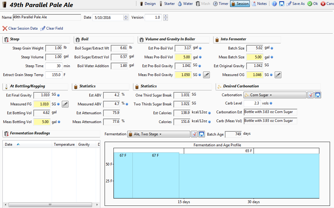Click the Steep Time field
Image resolution: width=334 pixels, height=208 pixels.
coord(54,66)
